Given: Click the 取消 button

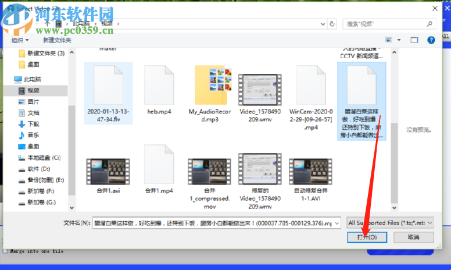Looking at the screenshot, I should [414, 237].
